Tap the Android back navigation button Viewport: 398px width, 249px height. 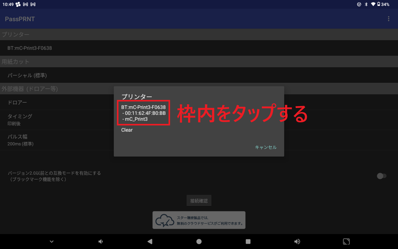(x=150, y=242)
